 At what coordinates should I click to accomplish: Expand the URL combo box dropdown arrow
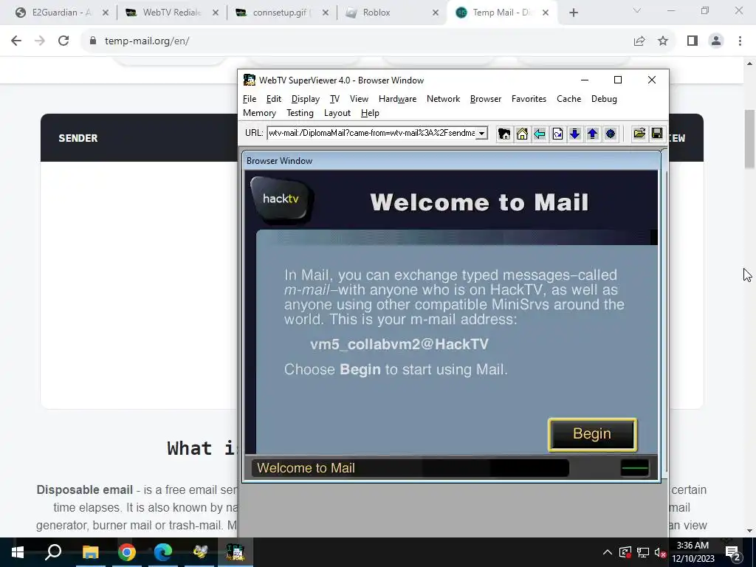tap(481, 133)
